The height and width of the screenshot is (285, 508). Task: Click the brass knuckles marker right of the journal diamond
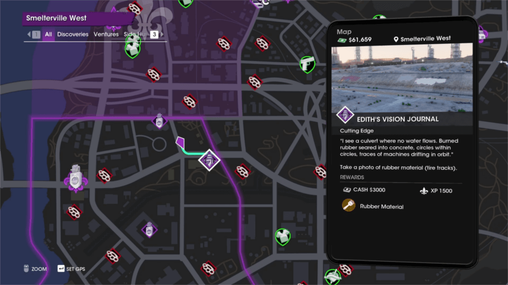pyautogui.click(x=242, y=172)
